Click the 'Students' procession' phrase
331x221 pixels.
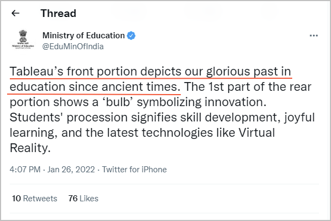click(69, 118)
